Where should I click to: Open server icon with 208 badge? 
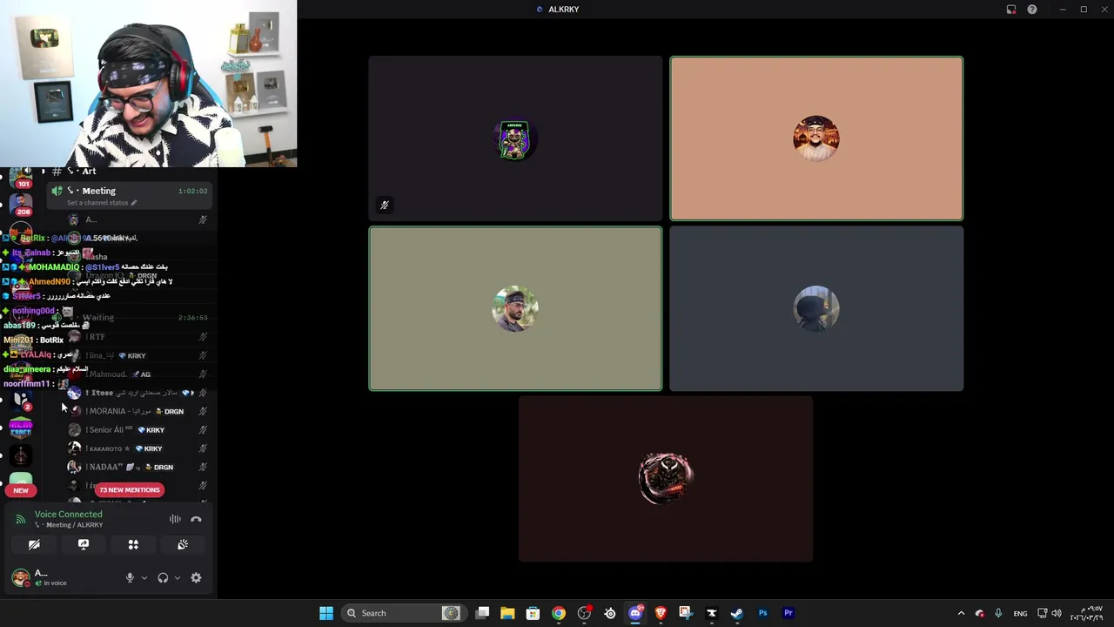(x=22, y=204)
